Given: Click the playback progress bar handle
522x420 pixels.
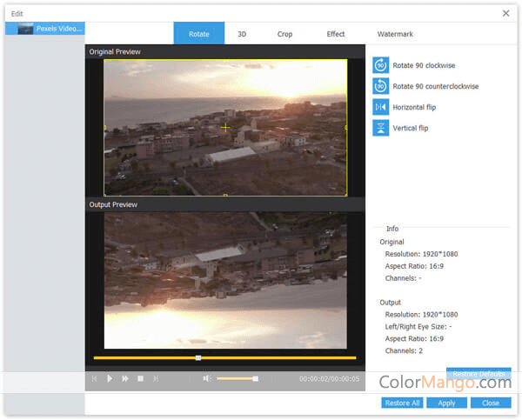Looking at the screenshot, I should [x=198, y=357].
